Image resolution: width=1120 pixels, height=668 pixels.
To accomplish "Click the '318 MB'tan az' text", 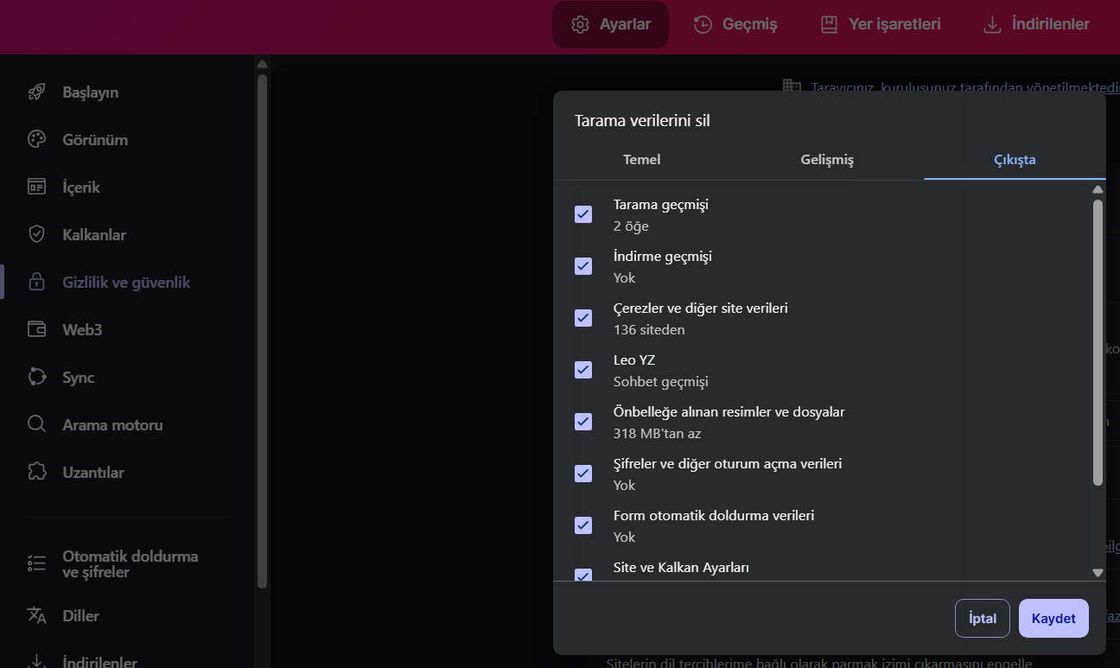I will point(657,433).
